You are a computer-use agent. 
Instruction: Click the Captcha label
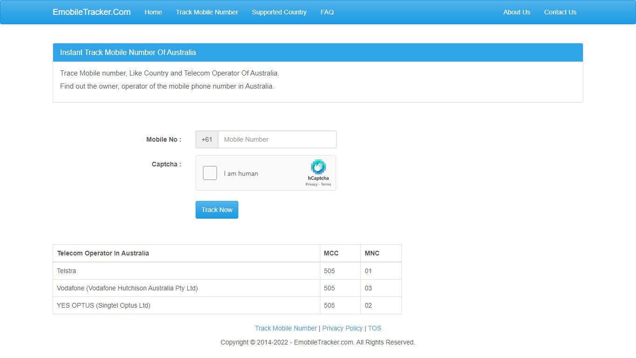tap(166, 164)
